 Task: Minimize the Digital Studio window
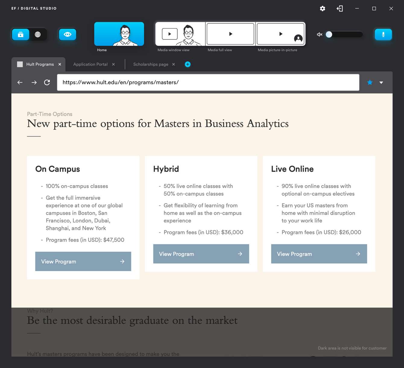click(x=357, y=8)
